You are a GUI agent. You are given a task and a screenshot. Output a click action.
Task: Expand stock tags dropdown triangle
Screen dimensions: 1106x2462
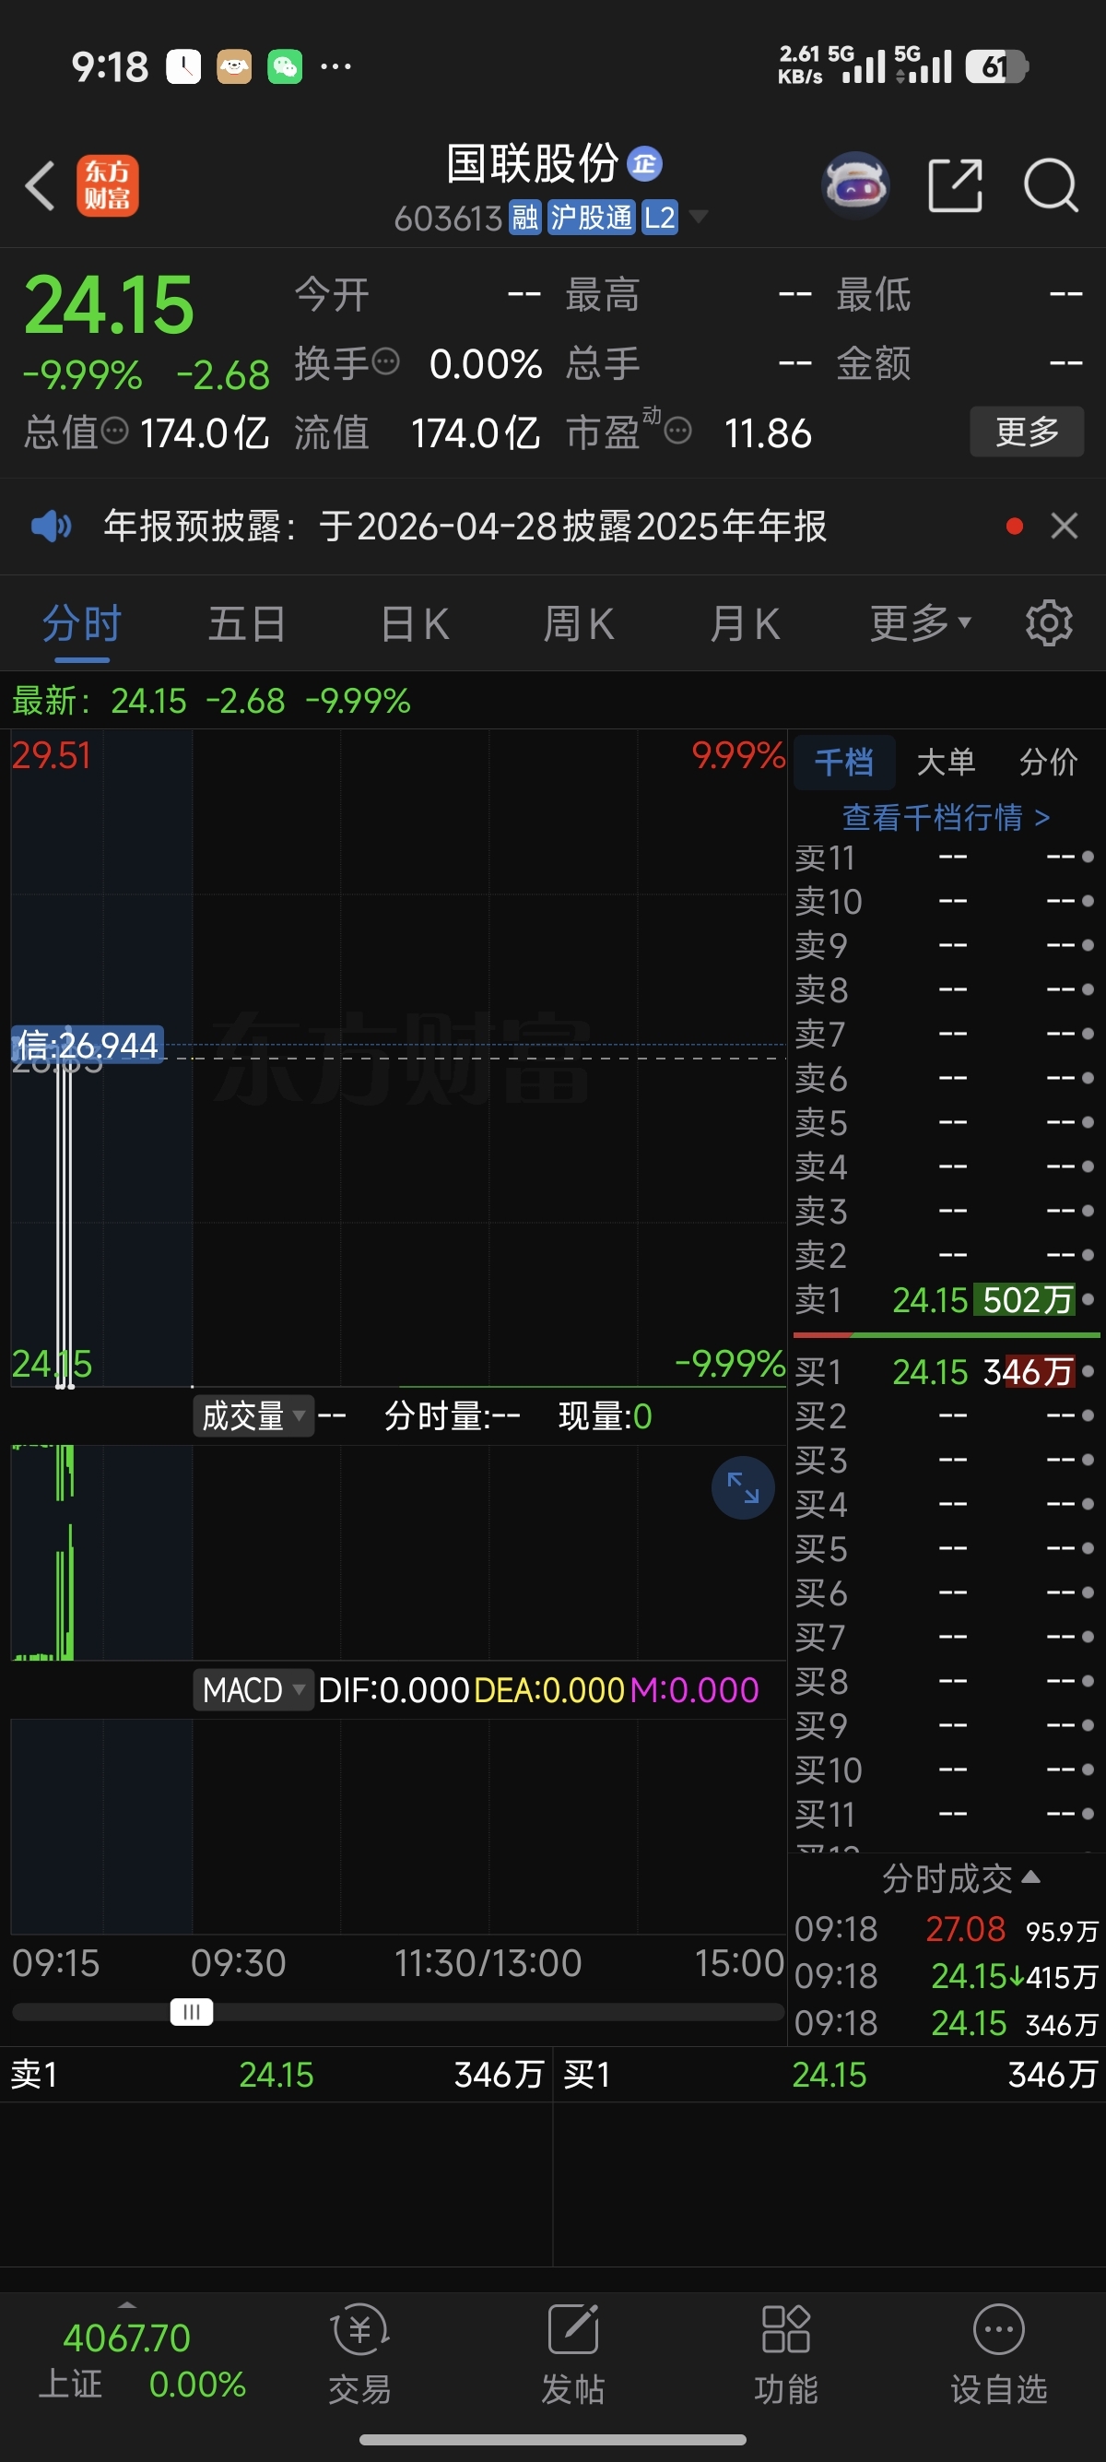[699, 217]
